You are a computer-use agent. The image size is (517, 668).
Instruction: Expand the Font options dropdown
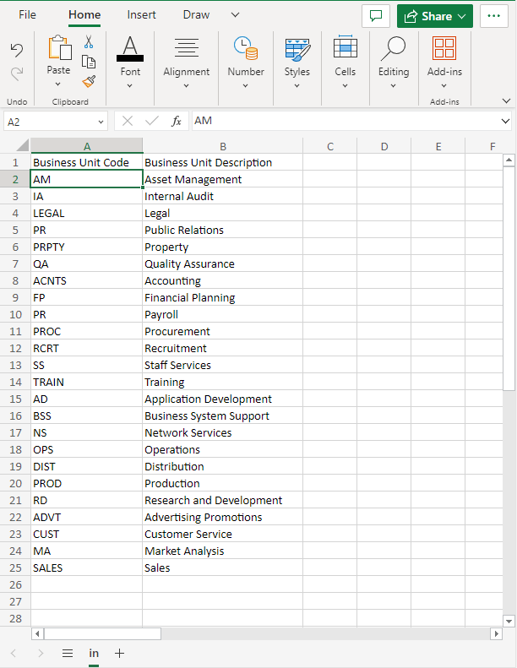(130, 84)
